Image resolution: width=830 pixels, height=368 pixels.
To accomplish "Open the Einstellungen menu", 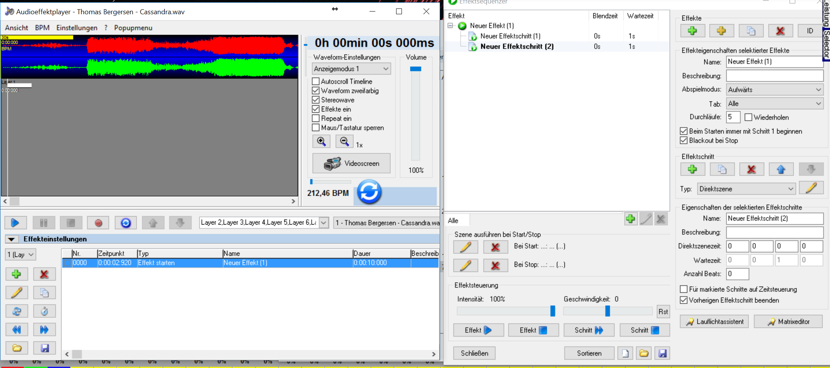I will coord(77,28).
